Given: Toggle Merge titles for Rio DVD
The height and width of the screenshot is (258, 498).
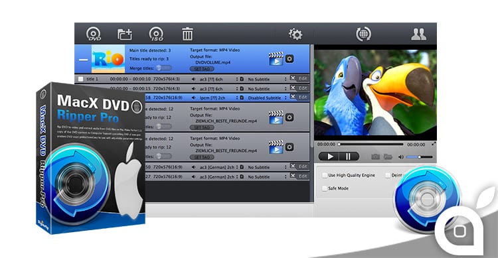Looking at the screenshot, I should click(163, 68).
